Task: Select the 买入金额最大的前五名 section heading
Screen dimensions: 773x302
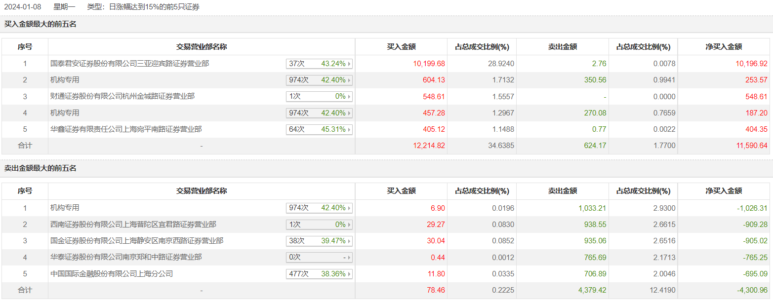Action: tap(41, 24)
